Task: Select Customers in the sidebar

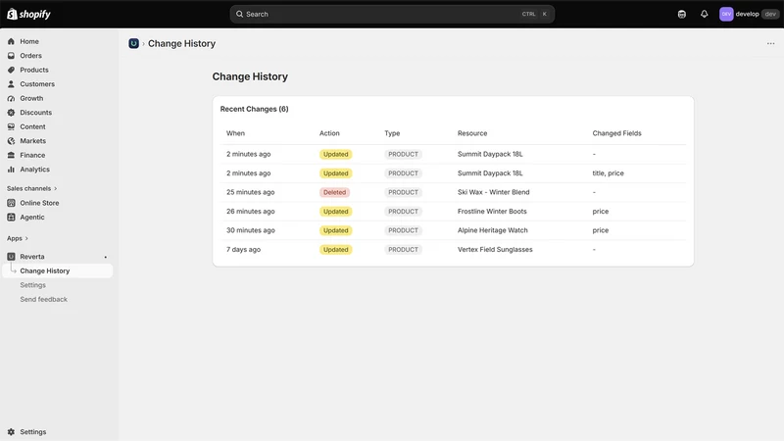Action: (x=37, y=84)
